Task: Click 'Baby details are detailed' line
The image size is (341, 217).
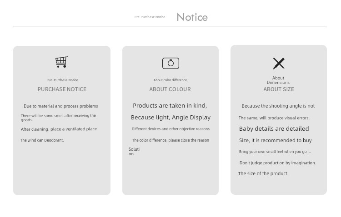Action: [274, 129]
